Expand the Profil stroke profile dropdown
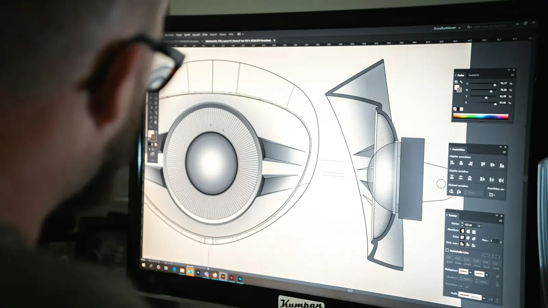548x308 pixels. [484, 298]
